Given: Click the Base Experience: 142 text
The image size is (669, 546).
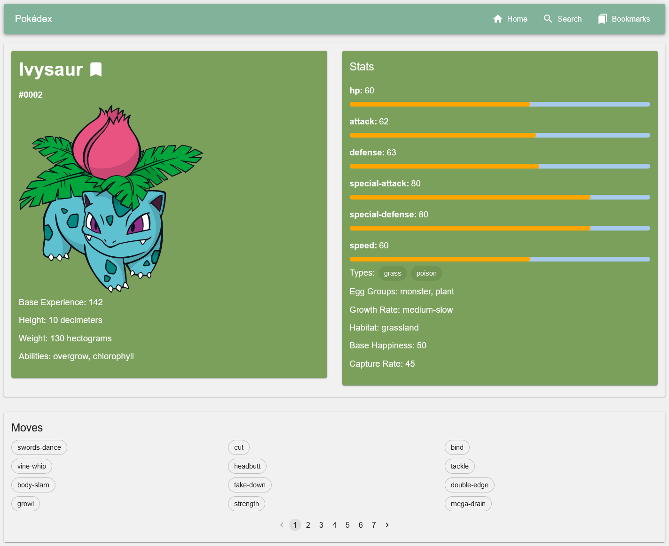Looking at the screenshot, I should point(61,302).
